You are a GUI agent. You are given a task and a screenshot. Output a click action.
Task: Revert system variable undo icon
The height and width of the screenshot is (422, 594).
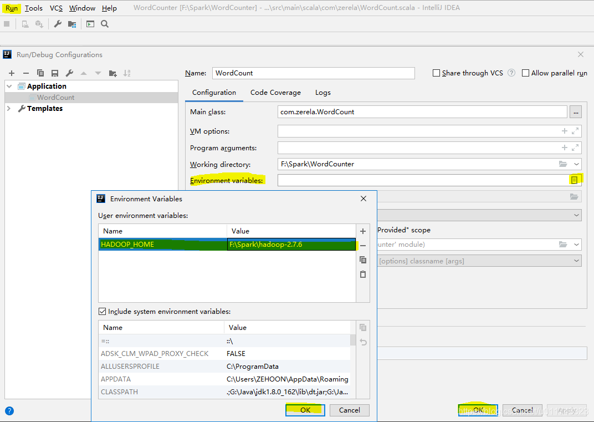(x=363, y=342)
